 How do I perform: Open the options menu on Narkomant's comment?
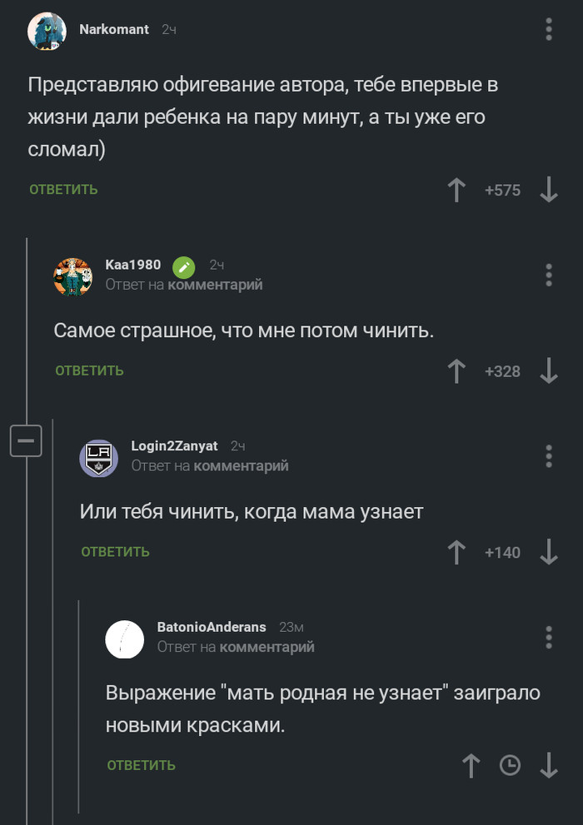point(548,29)
